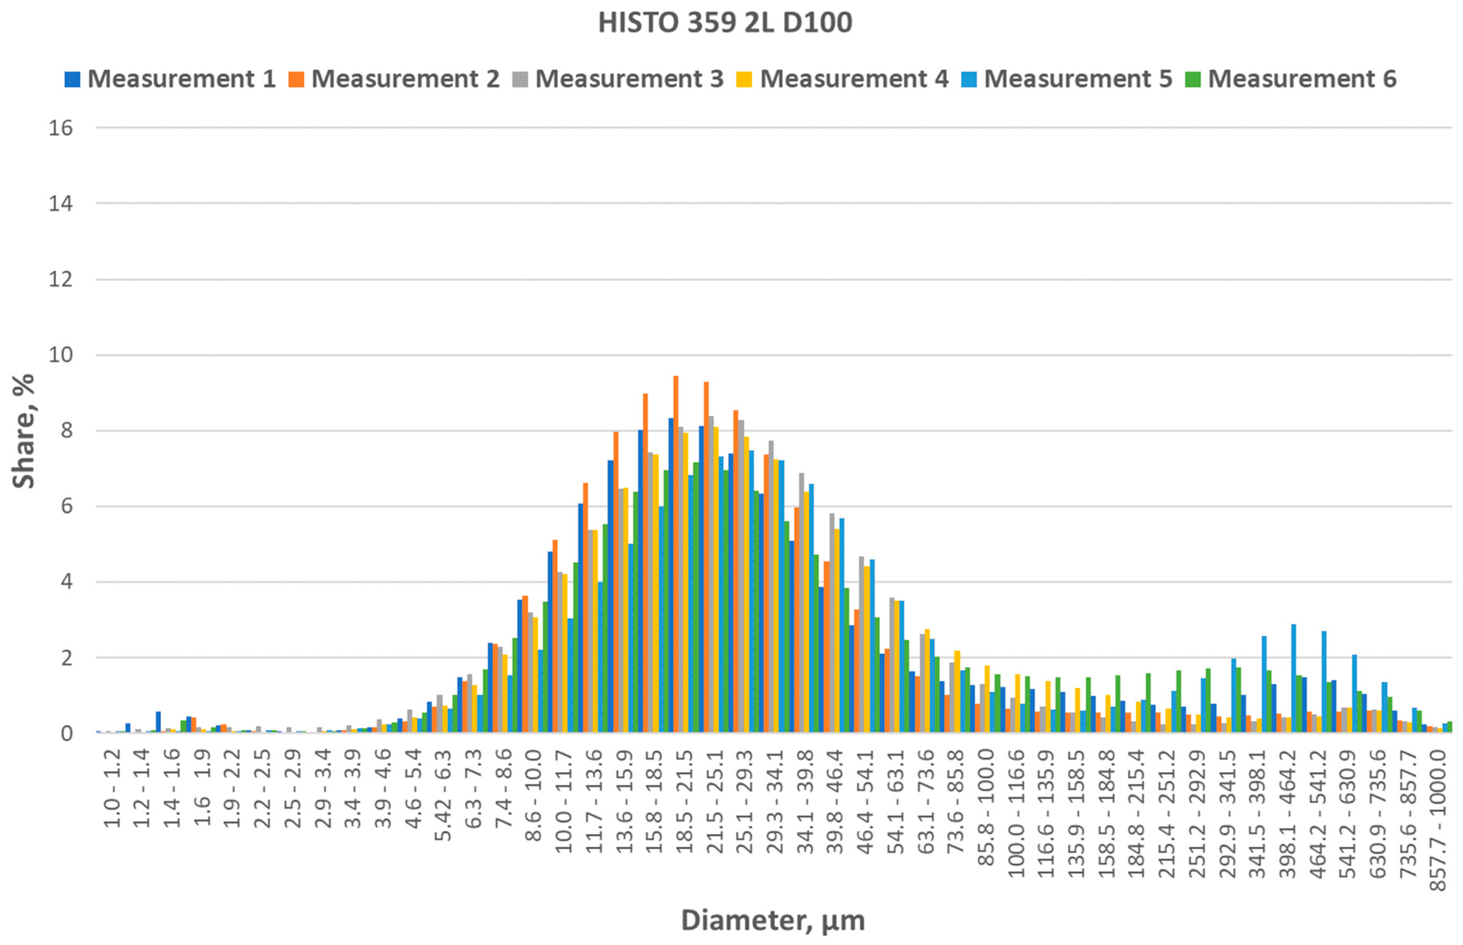The image size is (1463, 945).
Task: Click the Measurement 1 blue legend swatch
Action: (x=72, y=79)
